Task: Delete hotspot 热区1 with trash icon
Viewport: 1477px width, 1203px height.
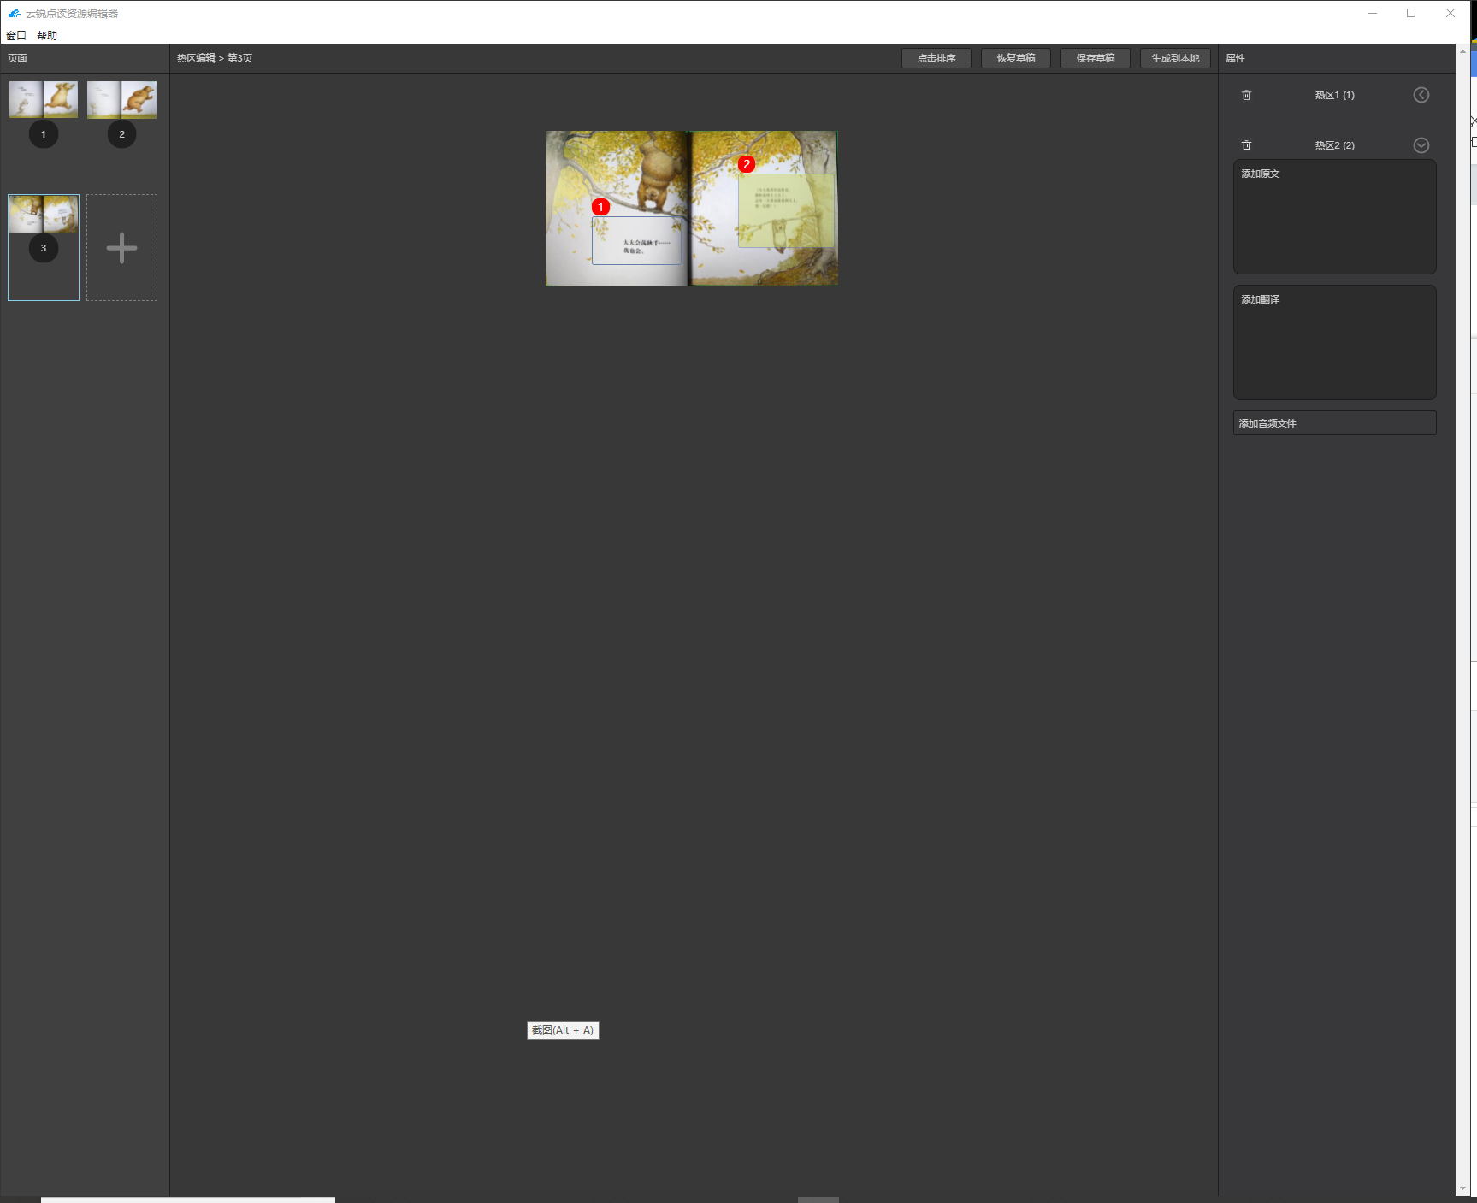Action: (x=1246, y=95)
